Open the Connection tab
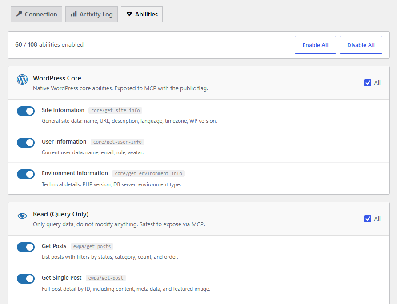397x304 pixels. click(x=36, y=14)
